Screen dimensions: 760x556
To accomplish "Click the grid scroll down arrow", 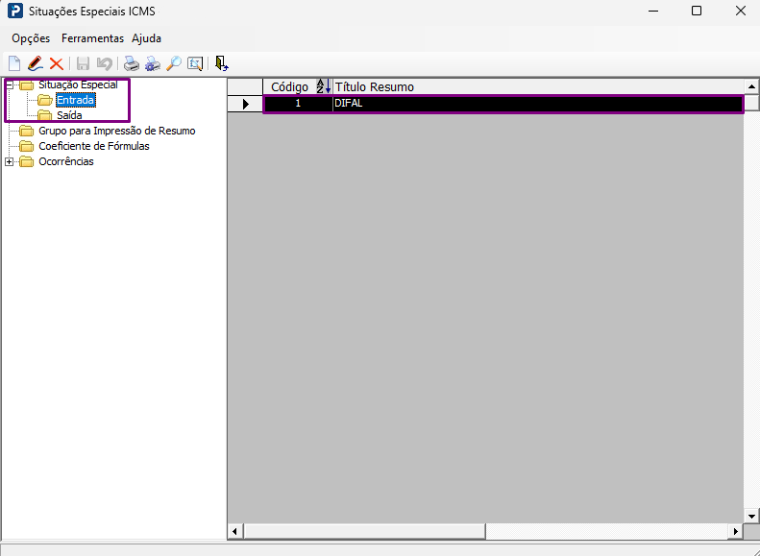I will 751,516.
